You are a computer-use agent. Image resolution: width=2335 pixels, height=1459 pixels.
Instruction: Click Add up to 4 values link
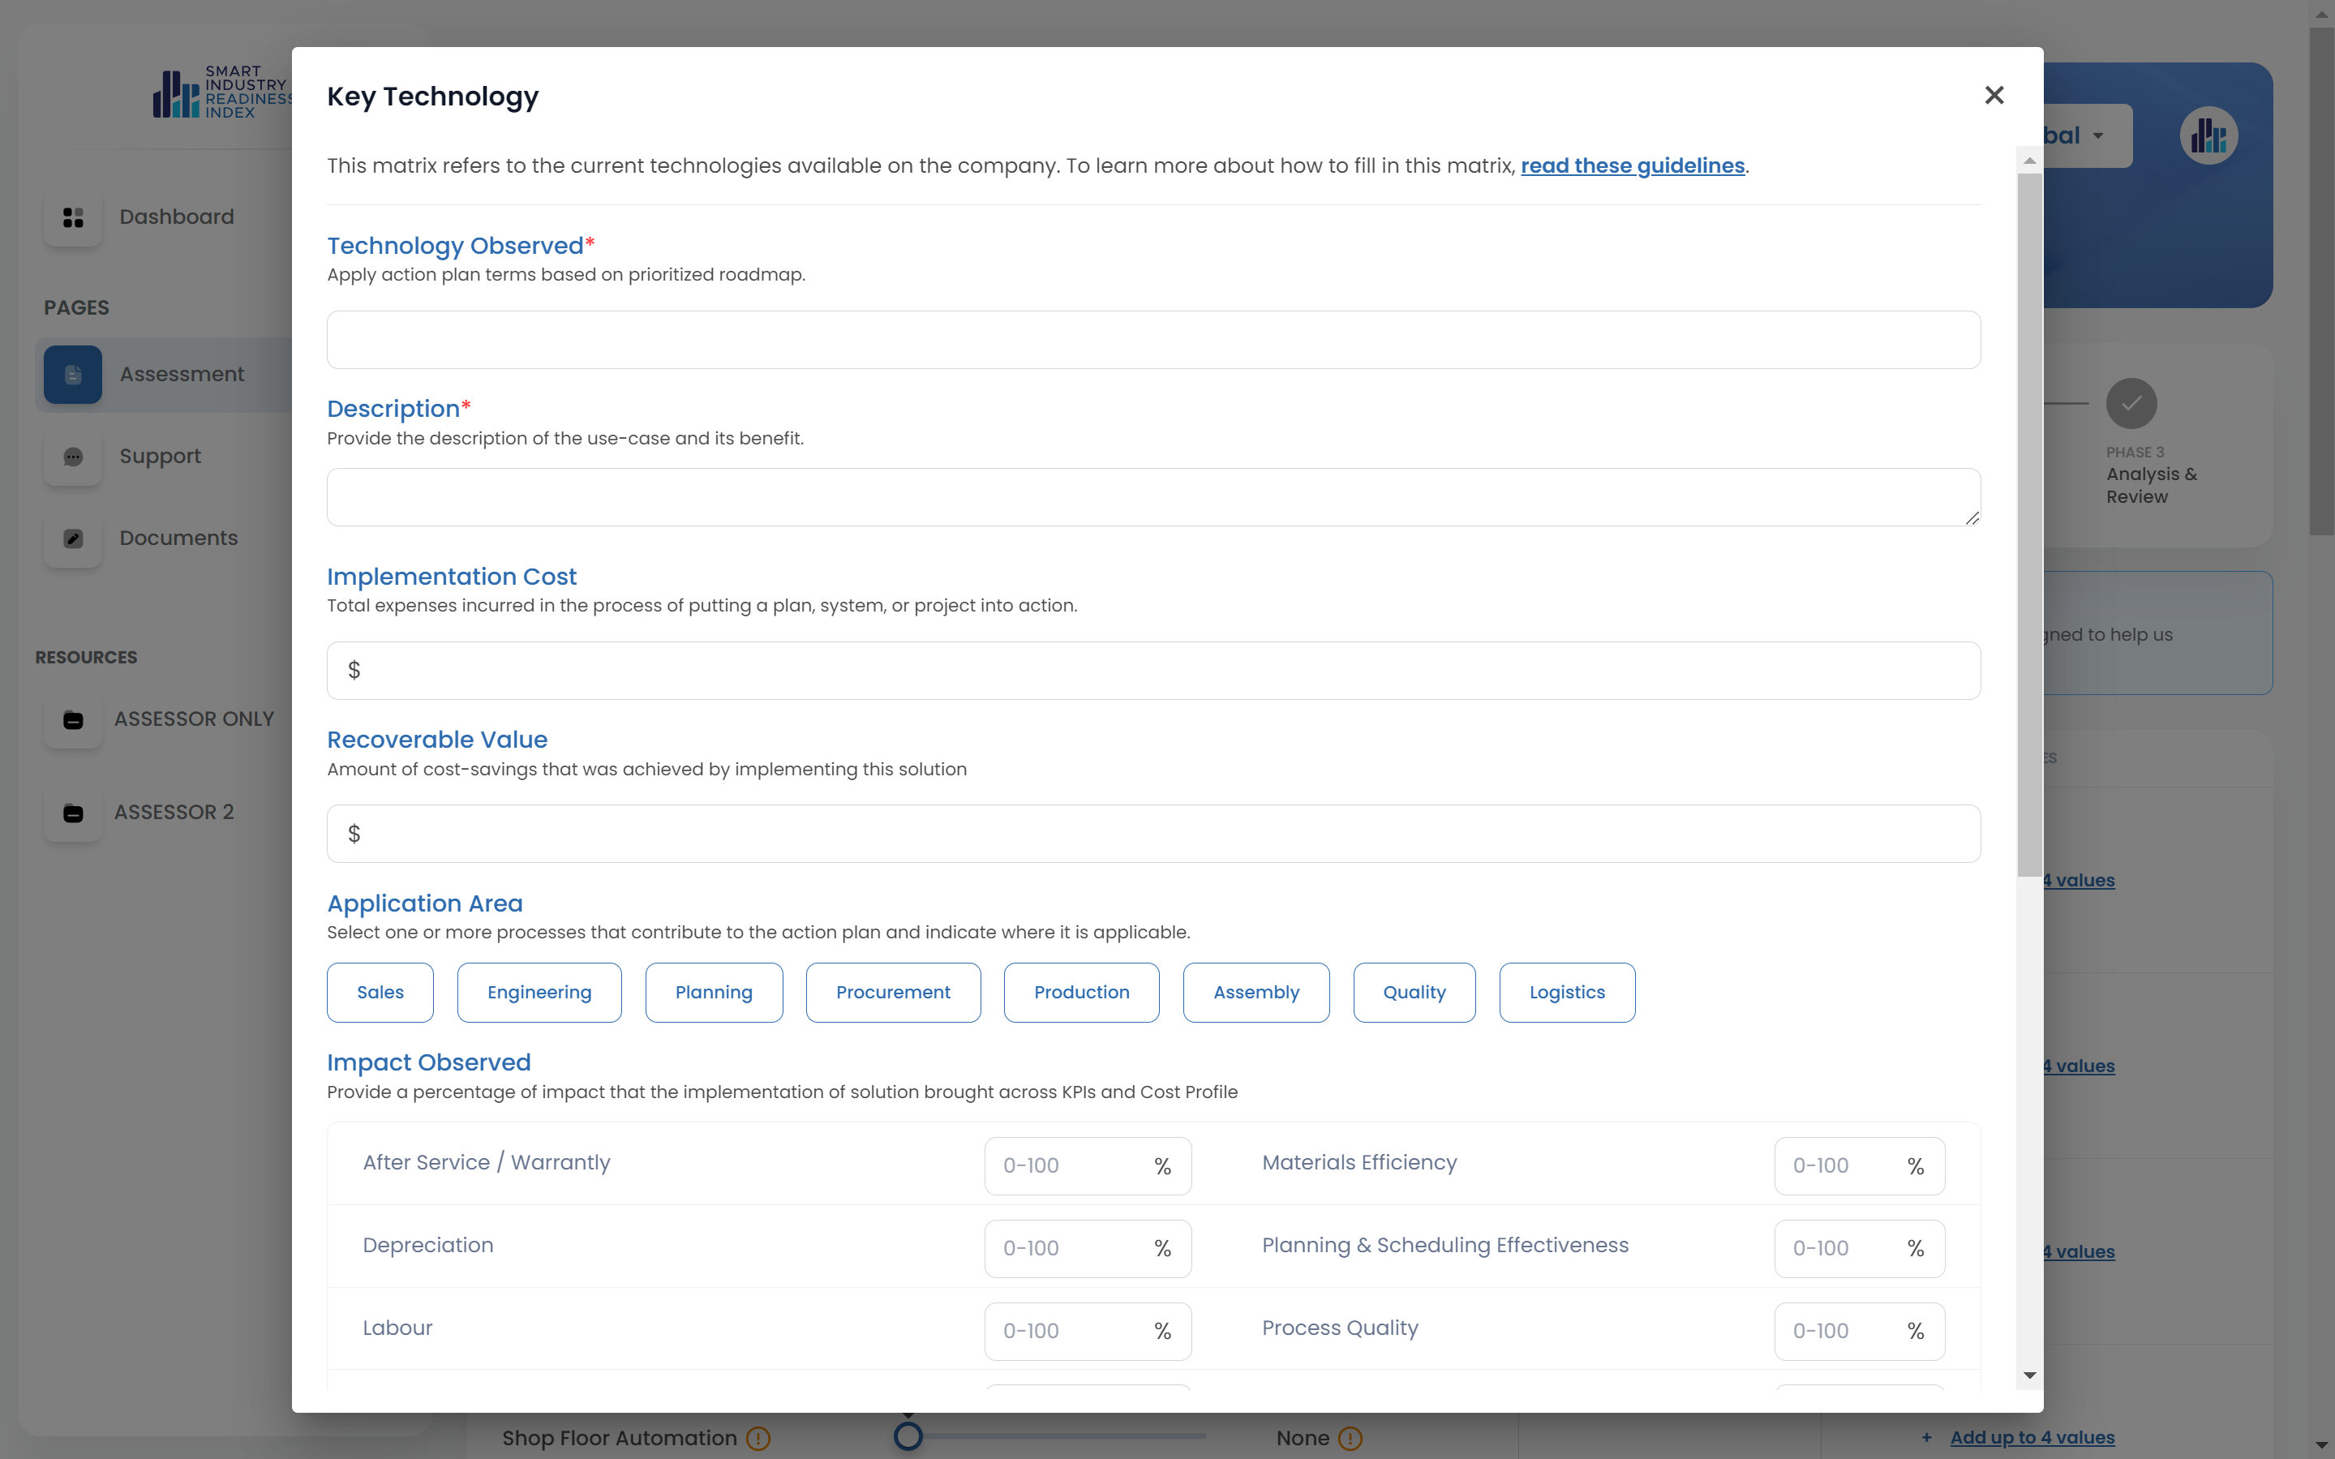(2031, 1437)
